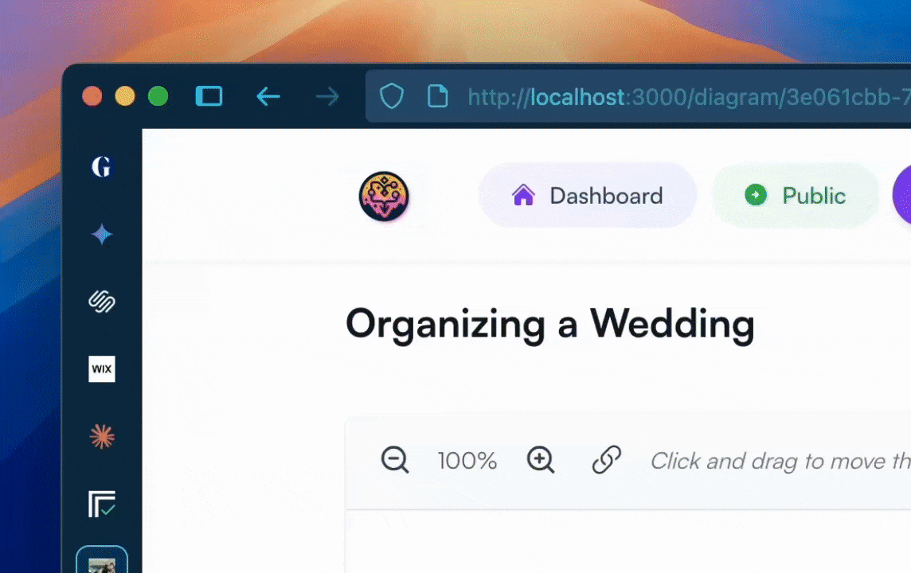
Task: Toggle the browser sidebar panel
Action: click(x=209, y=97)
